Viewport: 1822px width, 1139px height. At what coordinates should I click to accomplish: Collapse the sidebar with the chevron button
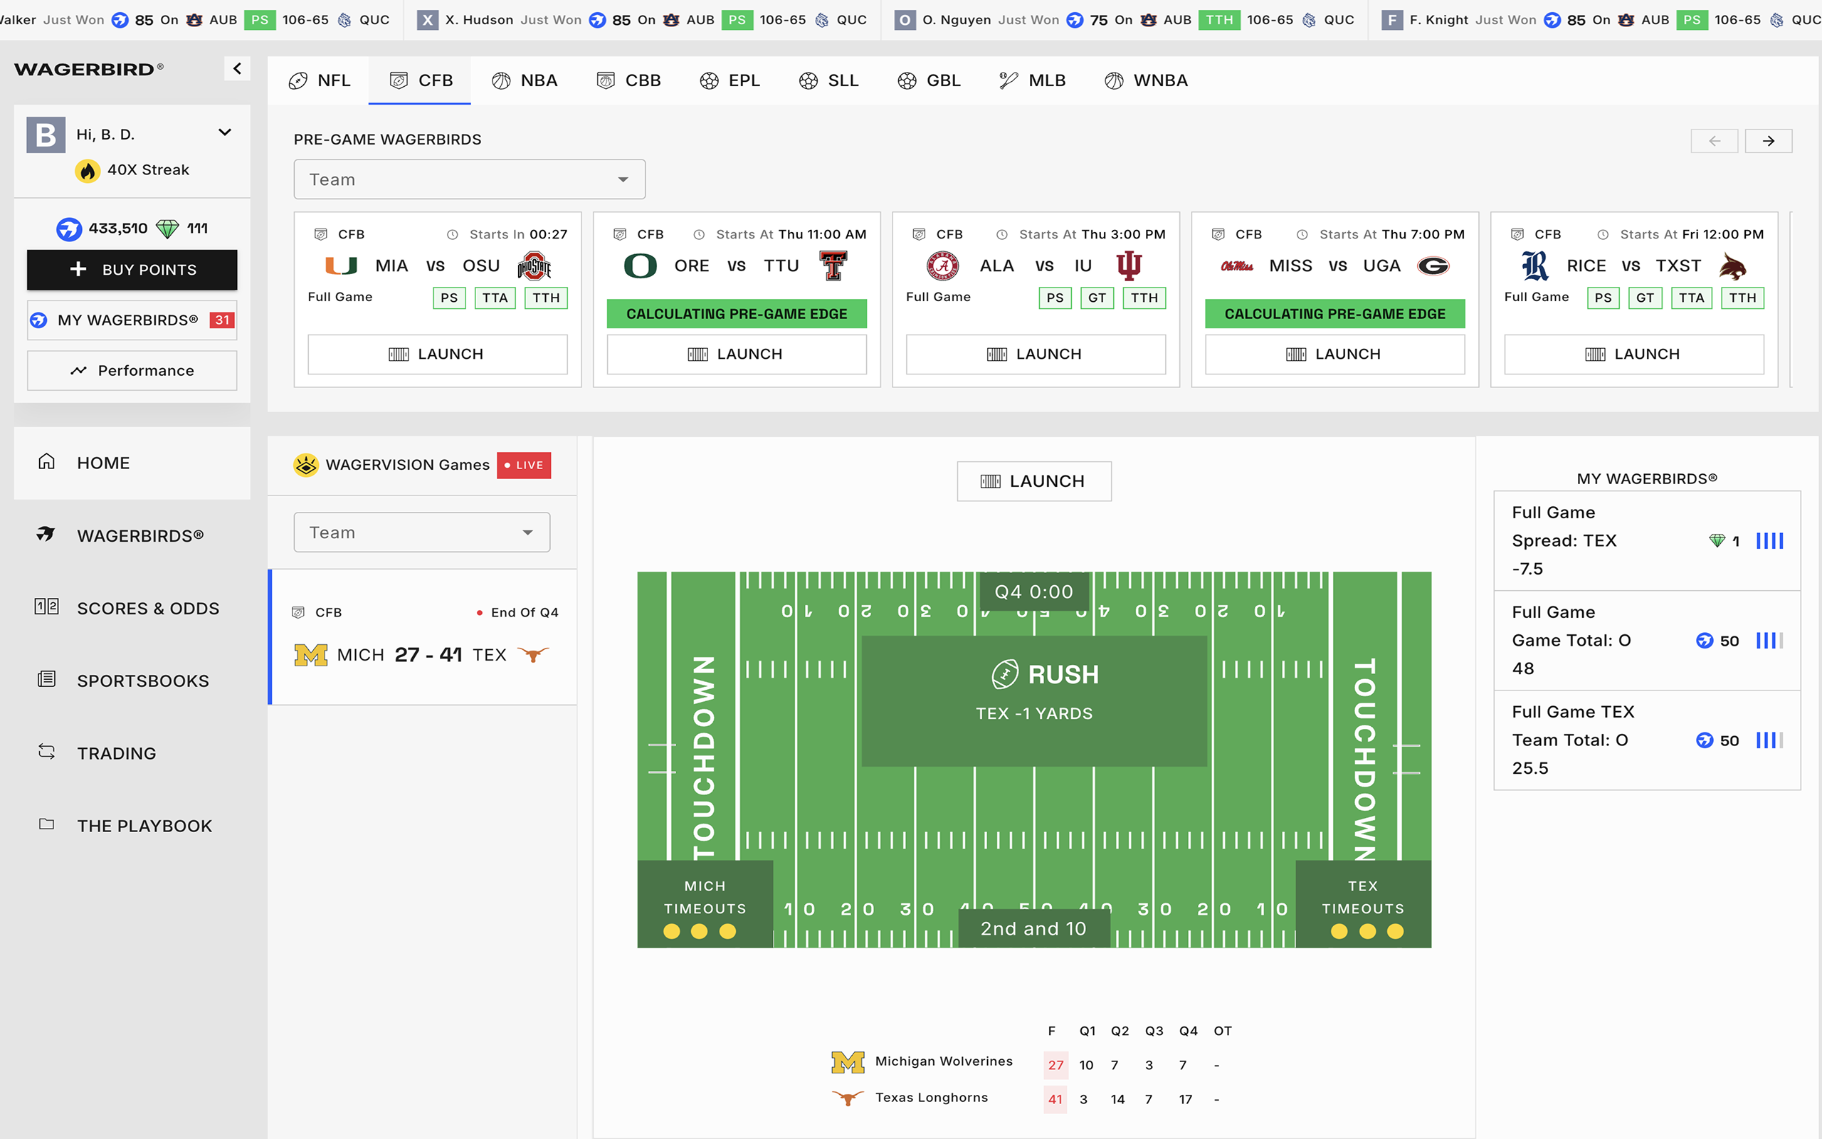(237, 68)
